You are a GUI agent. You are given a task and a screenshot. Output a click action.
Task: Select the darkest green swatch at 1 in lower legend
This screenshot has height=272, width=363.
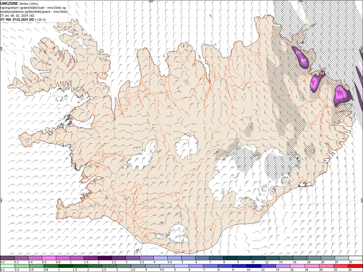(x=65, y=266)
